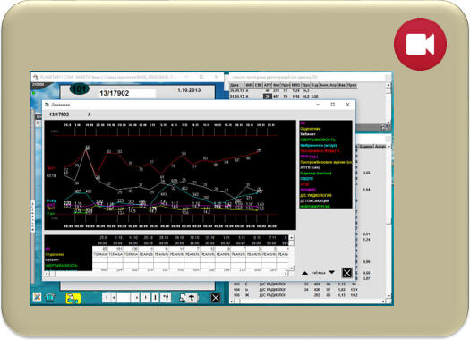Click the red video camera icon

coord(420,45)
